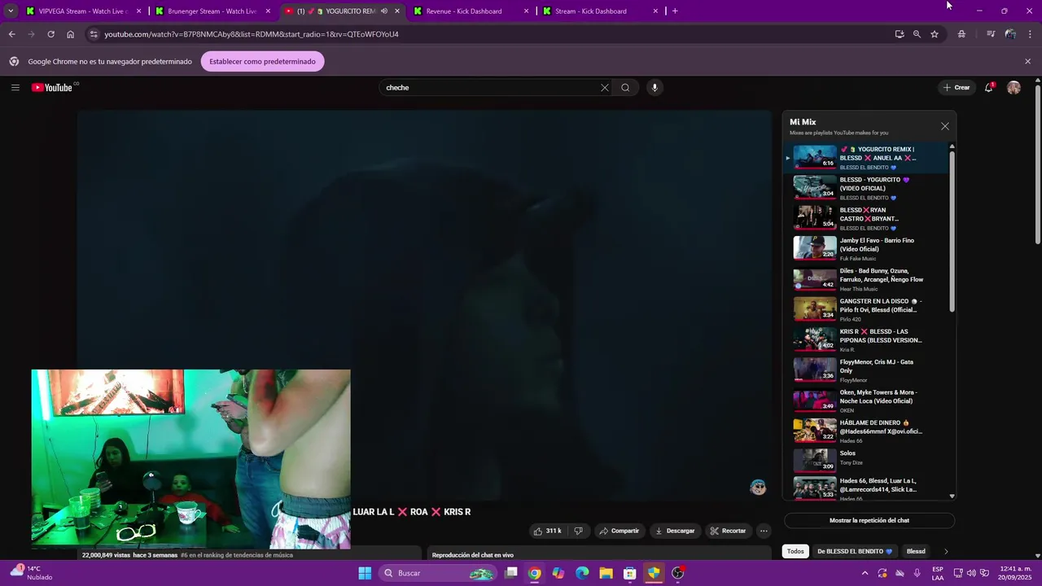Clip the video with Recortar
Viewport: 1042px width, 586px height.
(x=728, y=531)
